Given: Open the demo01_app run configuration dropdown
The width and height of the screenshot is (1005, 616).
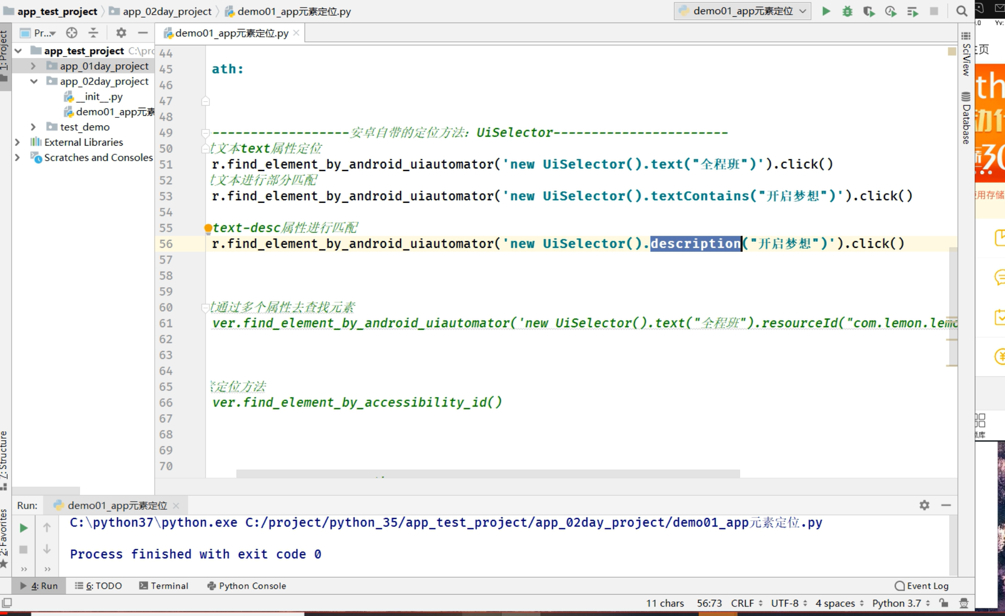Looking at the screenshot, I should pos(742,11).
